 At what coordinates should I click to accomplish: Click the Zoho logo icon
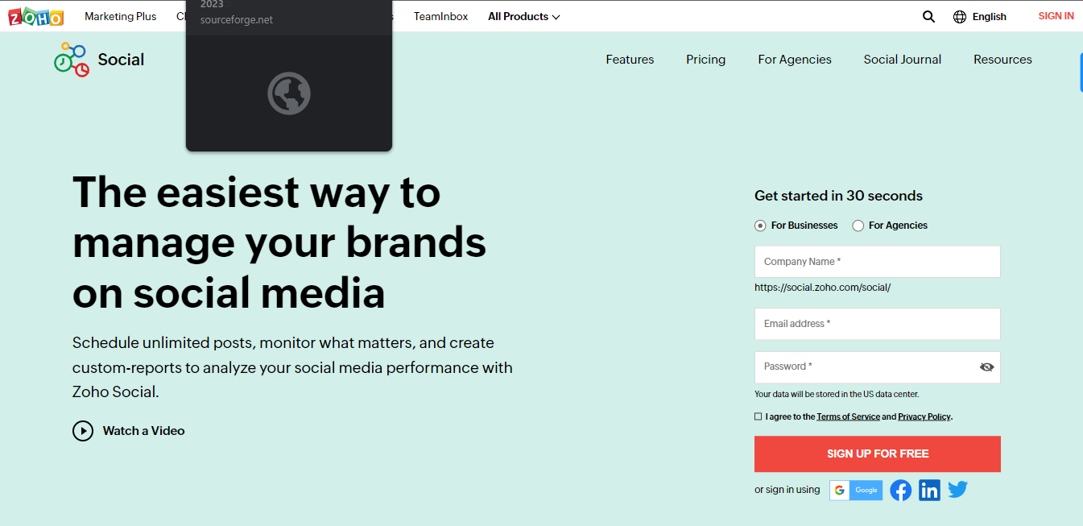pos(35,16)
